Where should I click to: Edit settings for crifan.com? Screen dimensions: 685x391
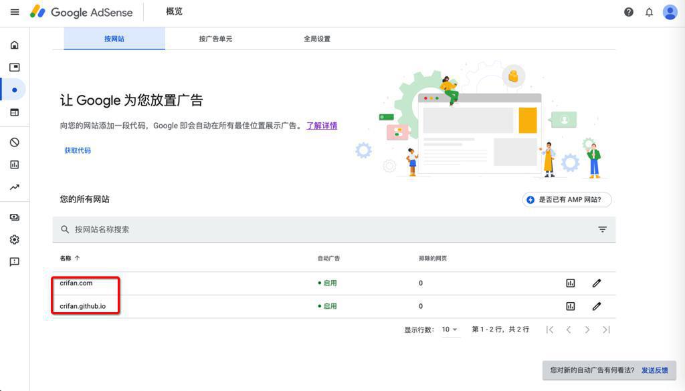tap(596, 283)
